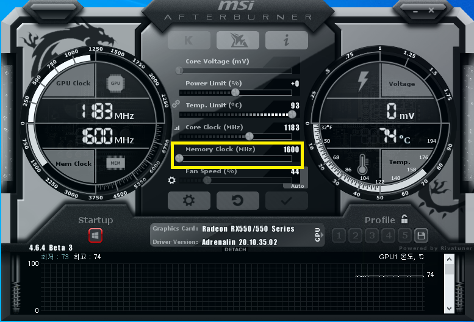This screenshot has height=322, width=474.
Task: Minimize the Afterburner window
Action: coord(415,11)
